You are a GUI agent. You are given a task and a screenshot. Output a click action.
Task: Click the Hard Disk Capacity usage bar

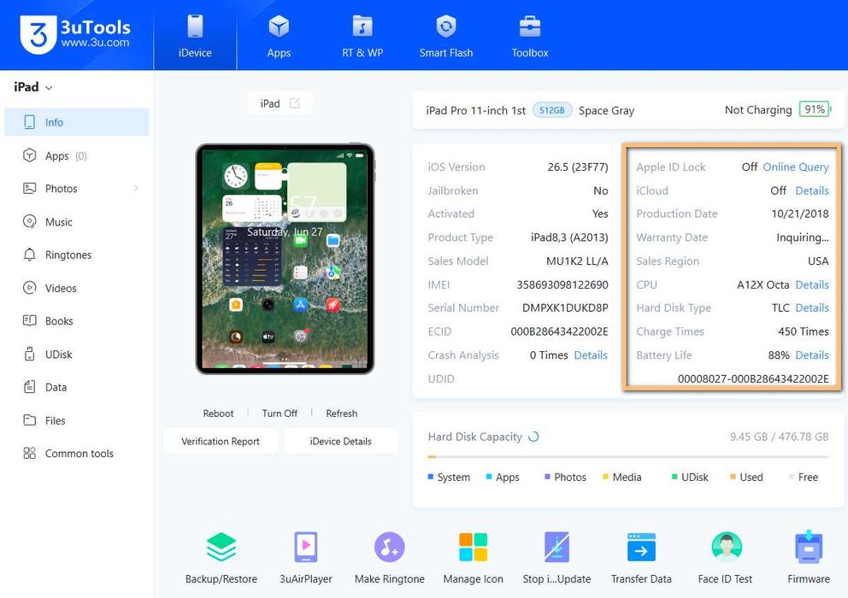pos(628,457)
